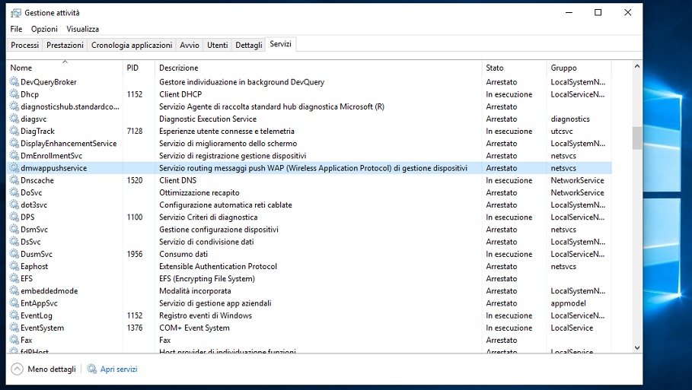The width and height of the screenshot is (692, 390).
Task: Sort by the Nome column header
Action: [x=65, y=68]
